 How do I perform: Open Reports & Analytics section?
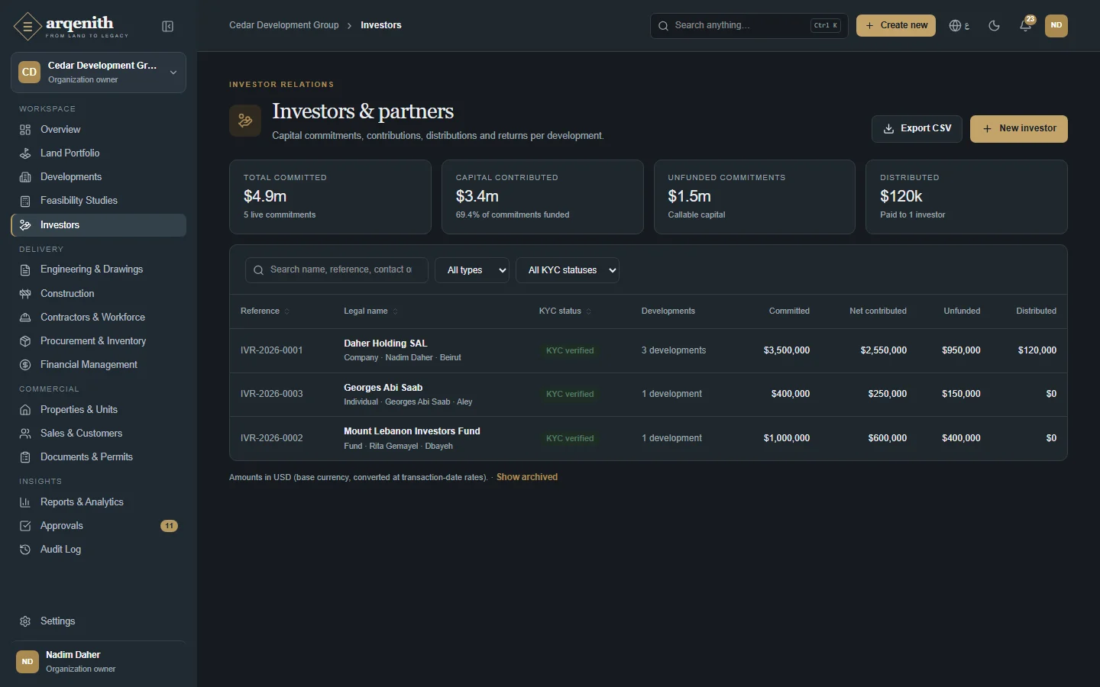(99, 502)
